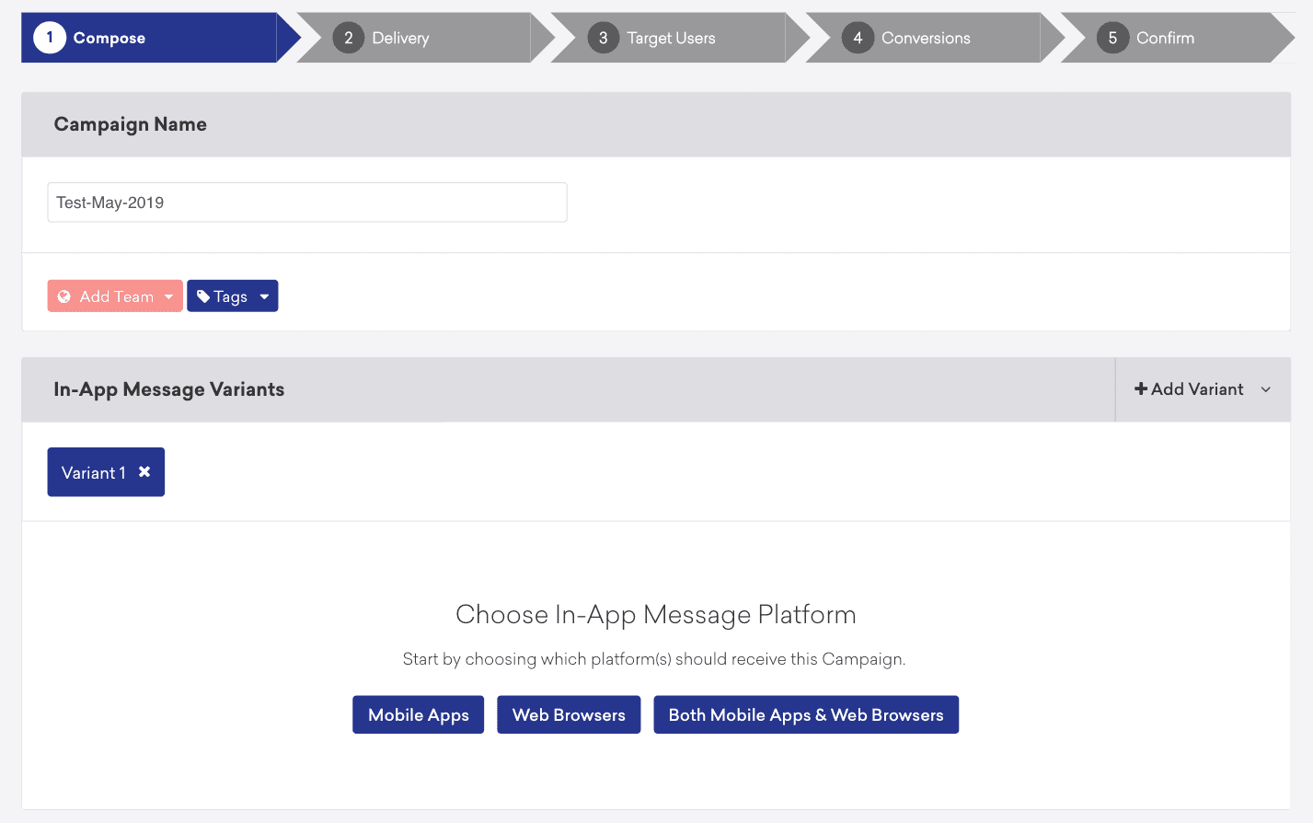Click the plus icon beside Add Variant

pos(1141,389)
